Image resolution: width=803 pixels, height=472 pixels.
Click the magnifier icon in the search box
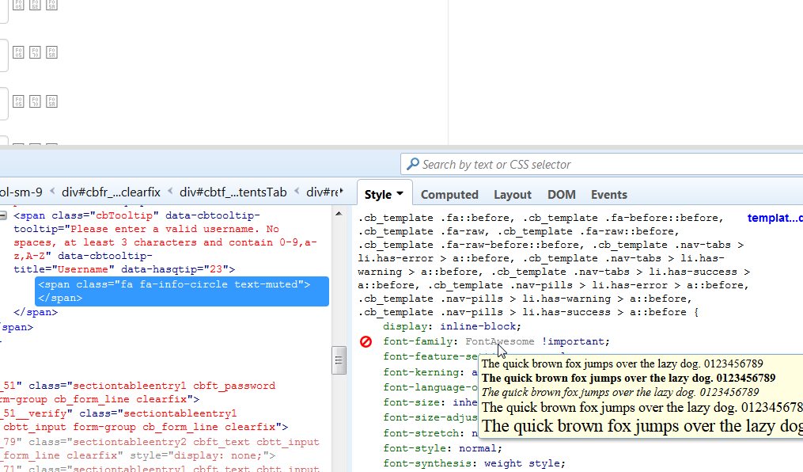tap(412, 165)
